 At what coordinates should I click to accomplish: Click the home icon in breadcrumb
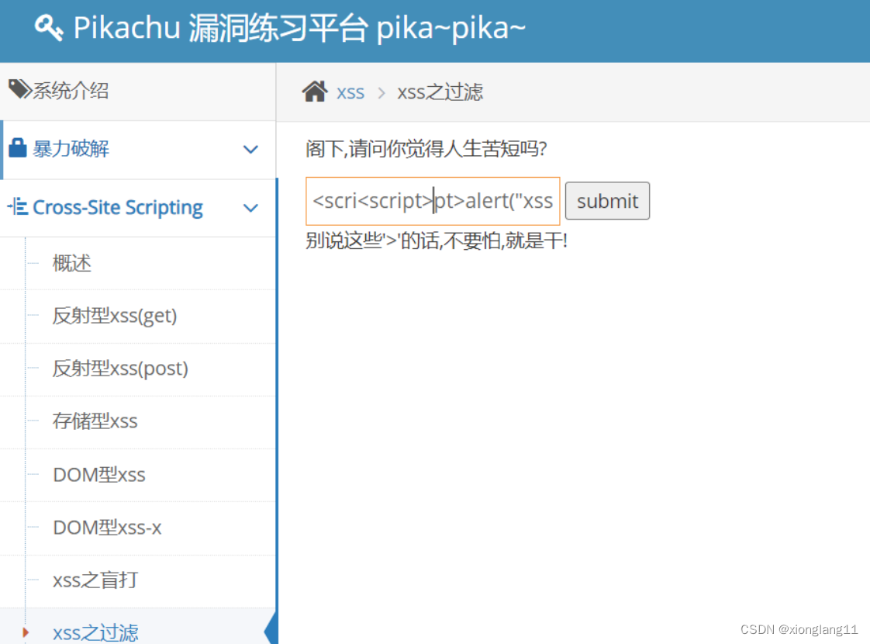pyautogui.click(x=315, y=91)
